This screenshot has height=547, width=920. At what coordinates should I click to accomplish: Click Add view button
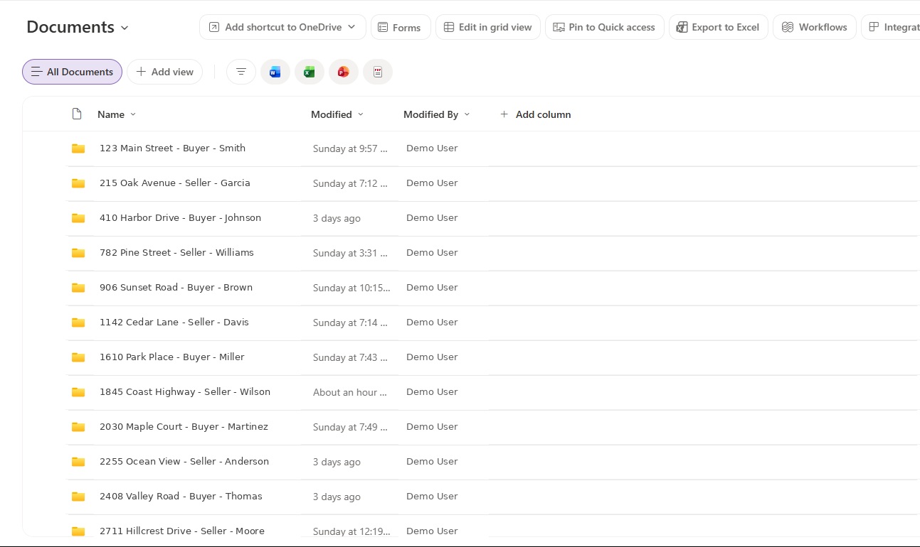164,72
